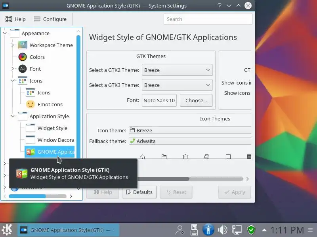Open the Workspace Theme category
The width and height of the screenshot is (317, 237).
click(x=51, y=45)
